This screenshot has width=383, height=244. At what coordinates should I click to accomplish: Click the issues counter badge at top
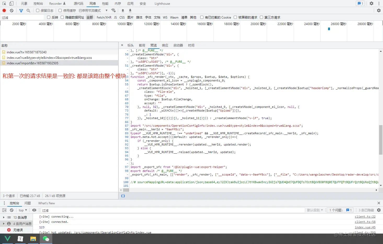click(360, 3)
